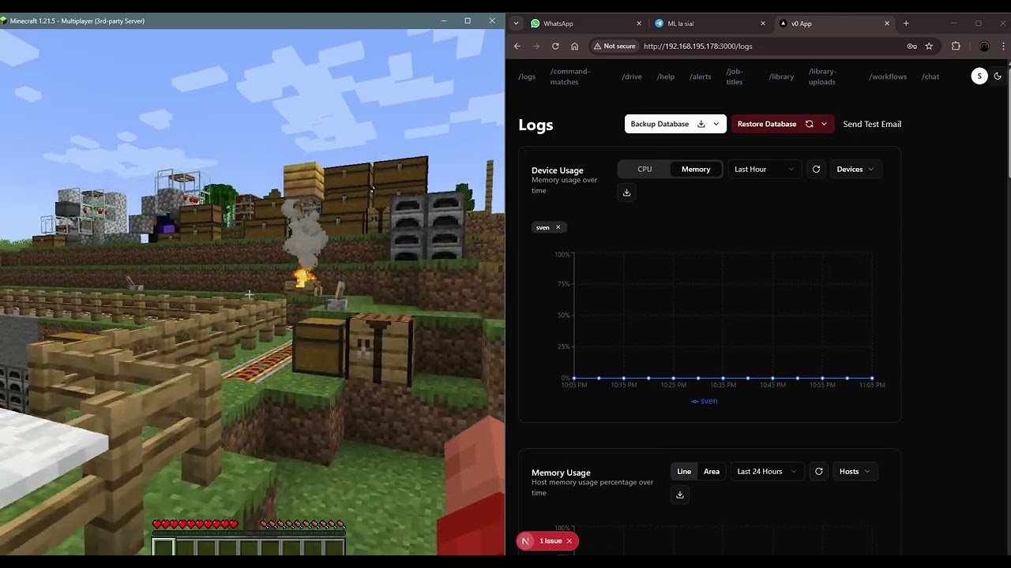Refresh the Memory Usage chart
Viewport: 1011px width, 568px height.
pos(818,472)
